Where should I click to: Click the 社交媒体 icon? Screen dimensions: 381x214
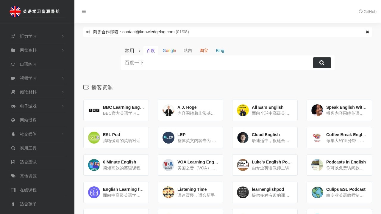13,134
